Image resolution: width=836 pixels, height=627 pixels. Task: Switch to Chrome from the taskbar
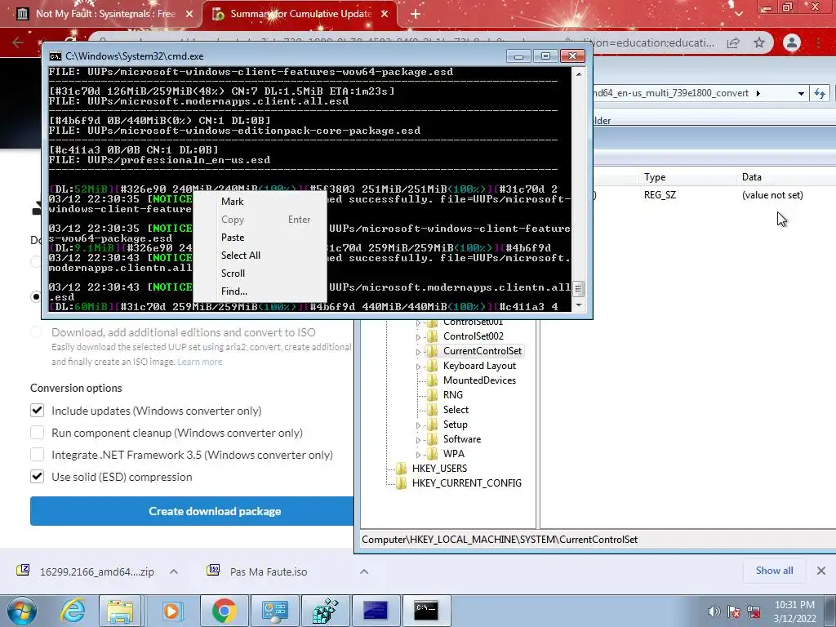tap(224, 611)
